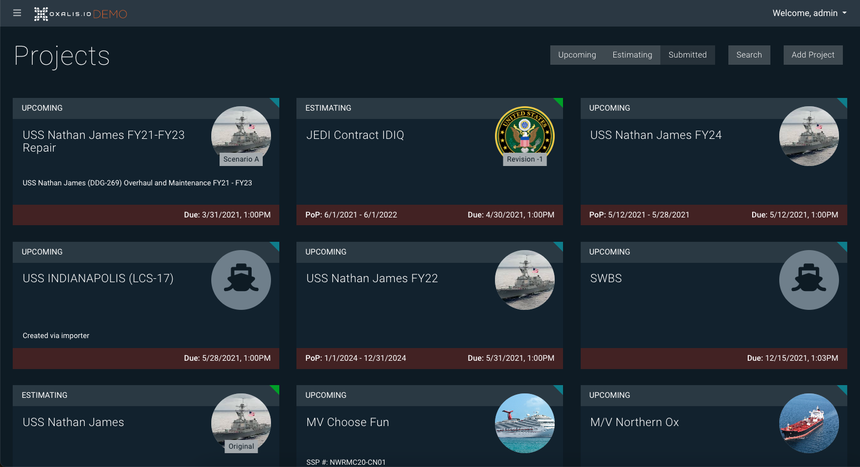Click the Oxalis.io DEMO logo
The height and width of the screenshot is (467, 860).
point(81,14)
